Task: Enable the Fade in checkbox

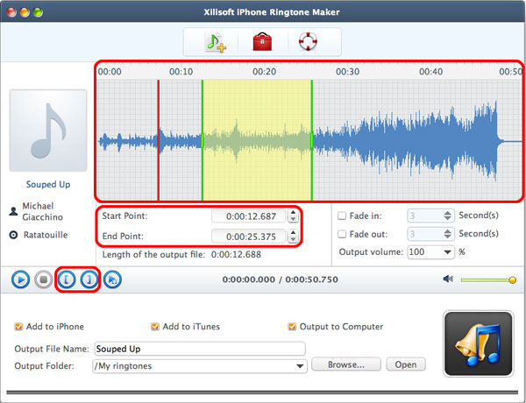Action: tap(342, 216)
